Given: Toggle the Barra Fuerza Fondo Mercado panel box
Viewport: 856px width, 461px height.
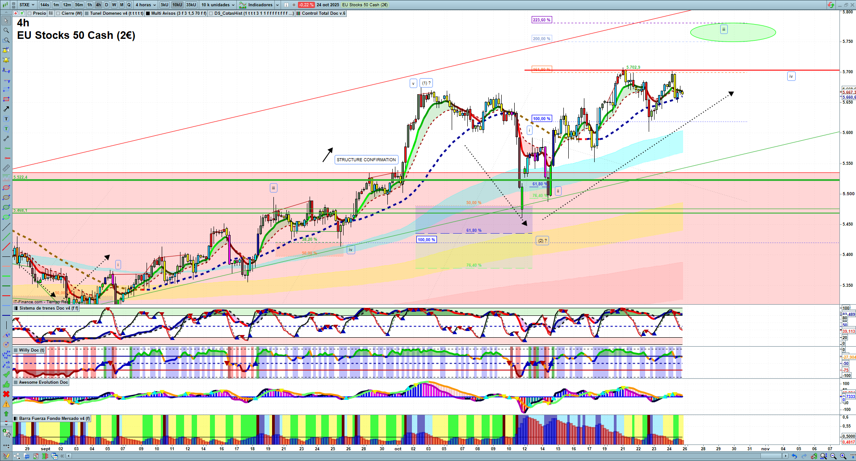Looking at the screenshot, I should tap(16, 419).
